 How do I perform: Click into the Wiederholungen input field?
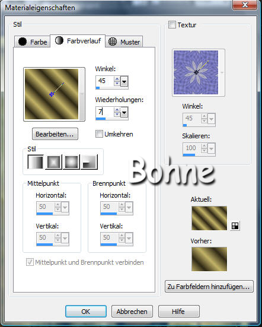pos(105,112)
